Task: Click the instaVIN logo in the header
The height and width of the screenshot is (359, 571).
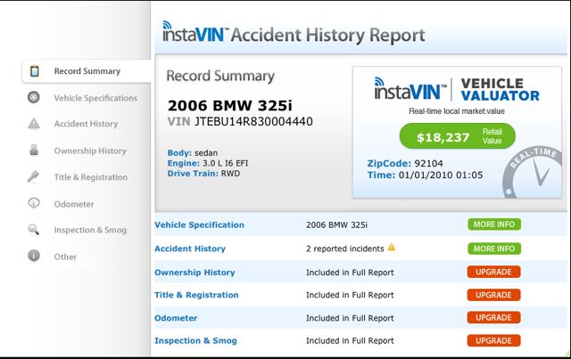Action: (195, 32)
